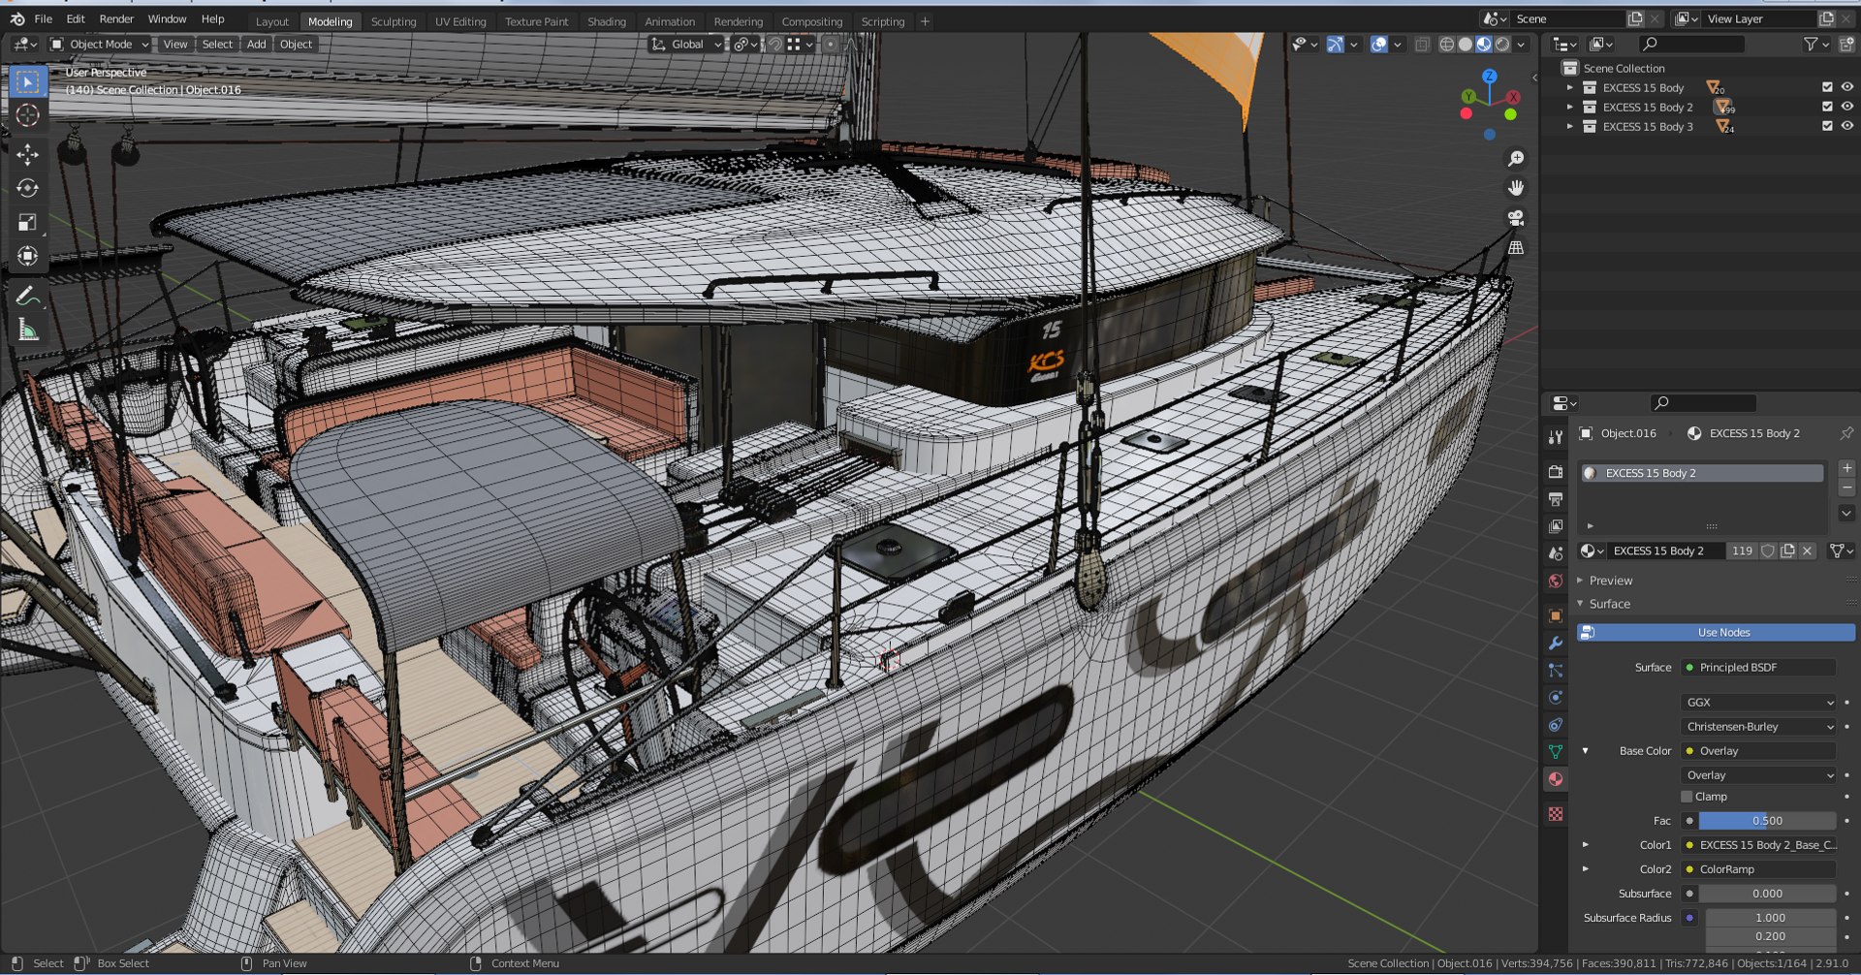
Task: Click the pan view hand icon
Action: (x=1516, y=188)
